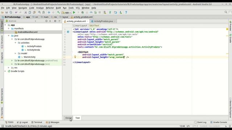This screenshot has width=232, height=130.
Task: Open the Gradle Console
Action: (x=219, y=122)
